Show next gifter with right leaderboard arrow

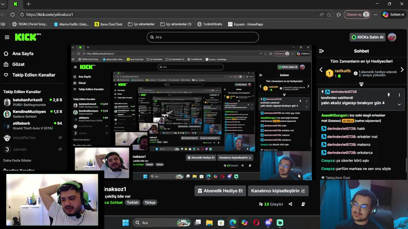pos(402,70)
